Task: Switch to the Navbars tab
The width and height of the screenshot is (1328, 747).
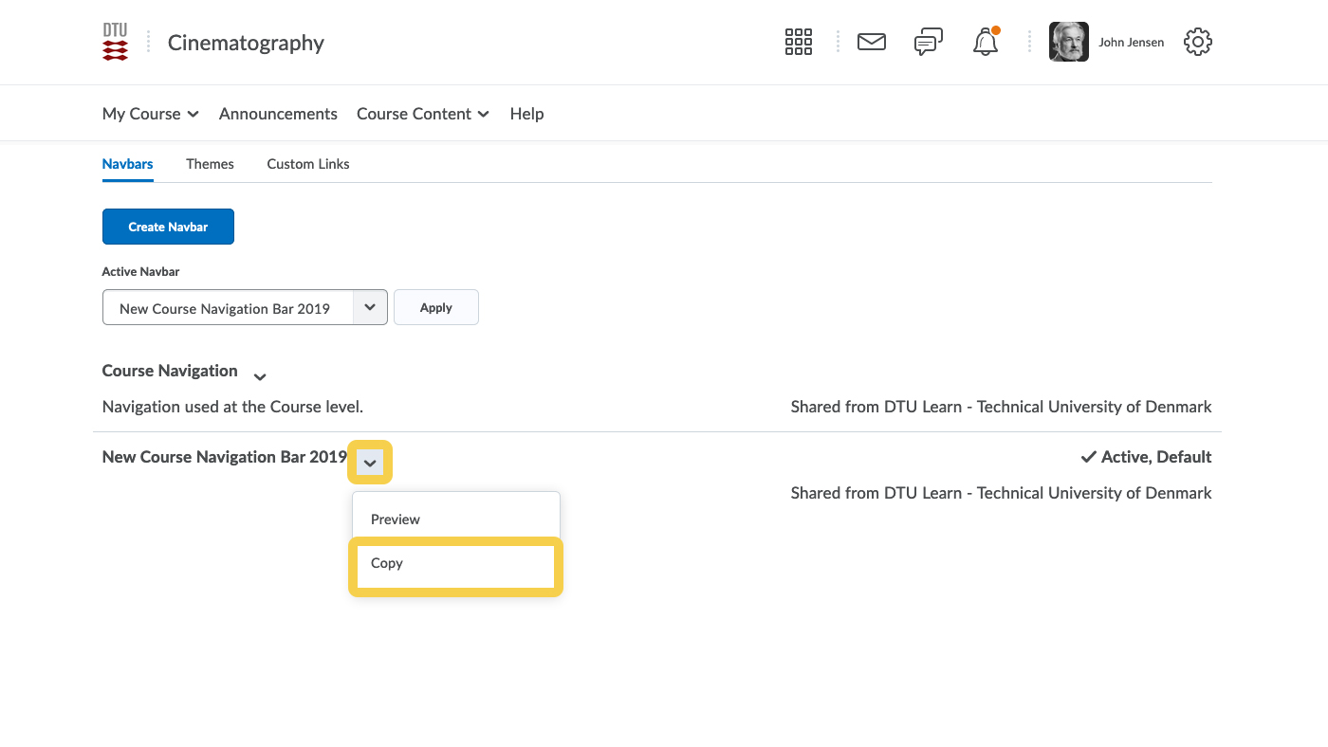Action: (127, 164)
